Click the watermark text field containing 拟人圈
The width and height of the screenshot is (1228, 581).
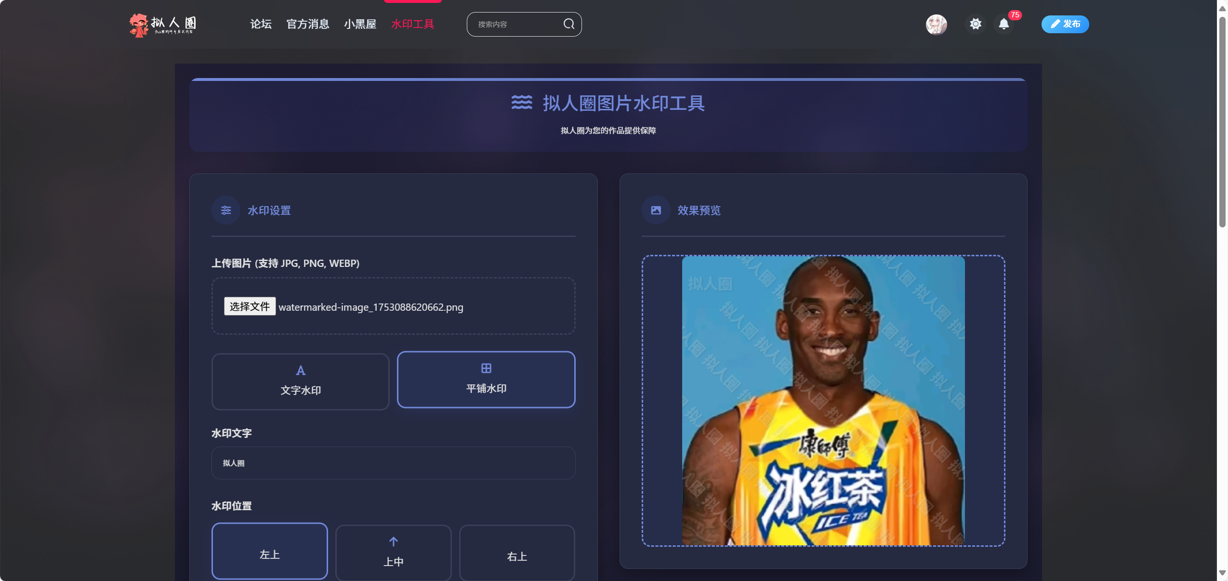point(393,463)
